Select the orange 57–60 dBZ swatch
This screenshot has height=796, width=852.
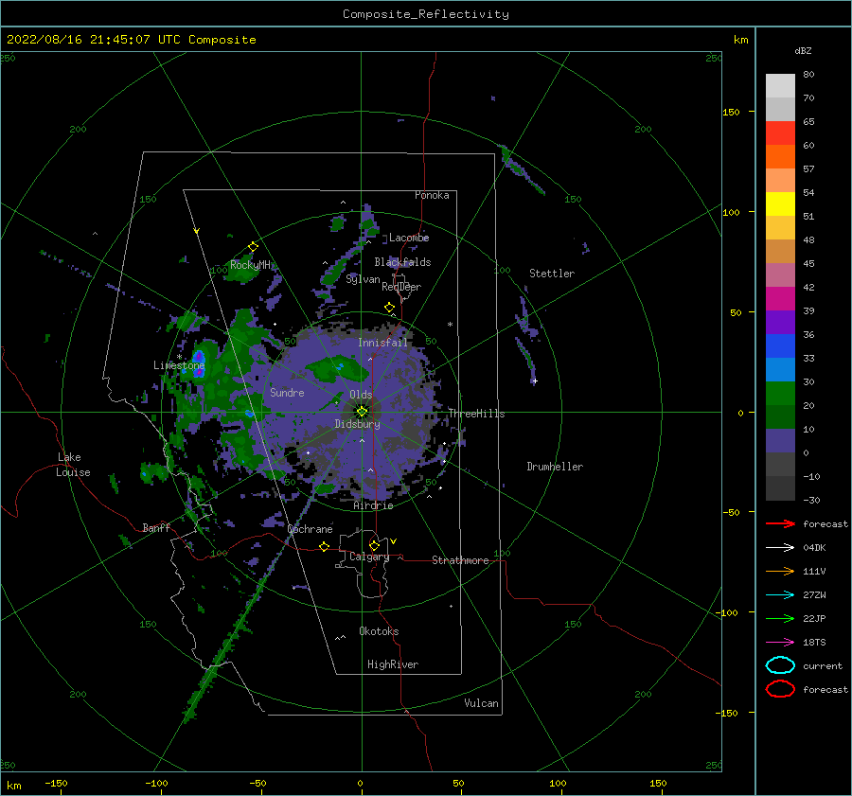tap(780, 157)
